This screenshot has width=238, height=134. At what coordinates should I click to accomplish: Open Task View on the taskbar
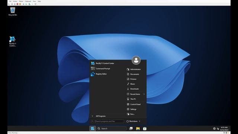(x=131, y=128)
